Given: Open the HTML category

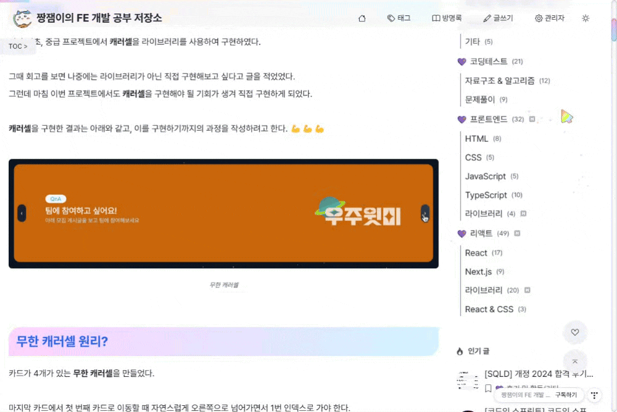Looking at the screenshot, I should (483, 139).
